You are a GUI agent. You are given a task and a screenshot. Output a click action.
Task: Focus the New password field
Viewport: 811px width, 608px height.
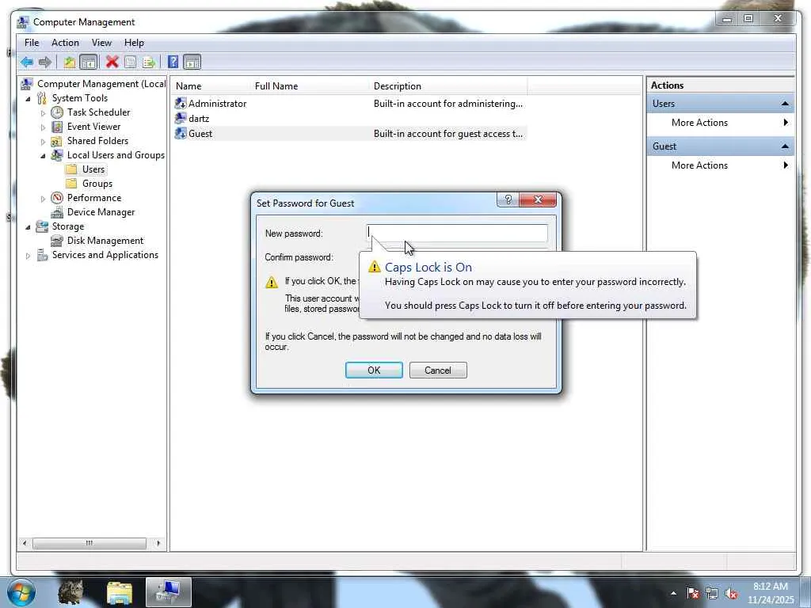[x=457, y=233]
